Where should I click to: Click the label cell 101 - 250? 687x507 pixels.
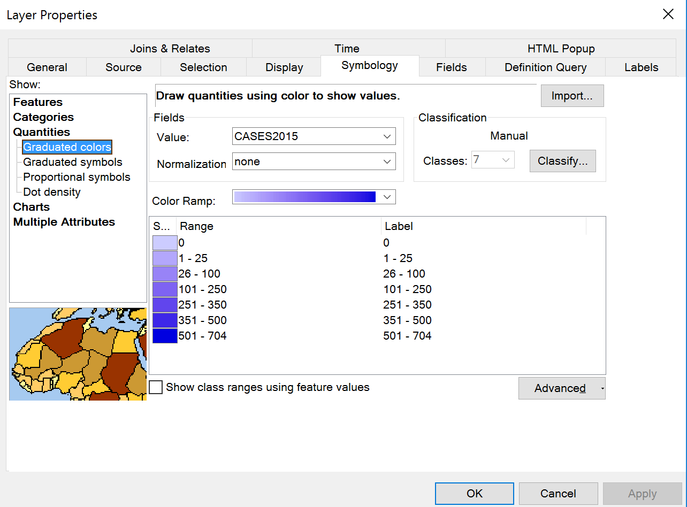point(408,289)
